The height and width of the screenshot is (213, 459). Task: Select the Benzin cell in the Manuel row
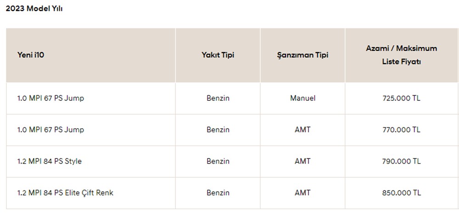point(218,98)
